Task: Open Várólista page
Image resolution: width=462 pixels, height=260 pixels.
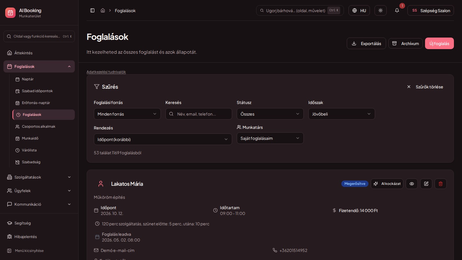Action: point(43,150)
